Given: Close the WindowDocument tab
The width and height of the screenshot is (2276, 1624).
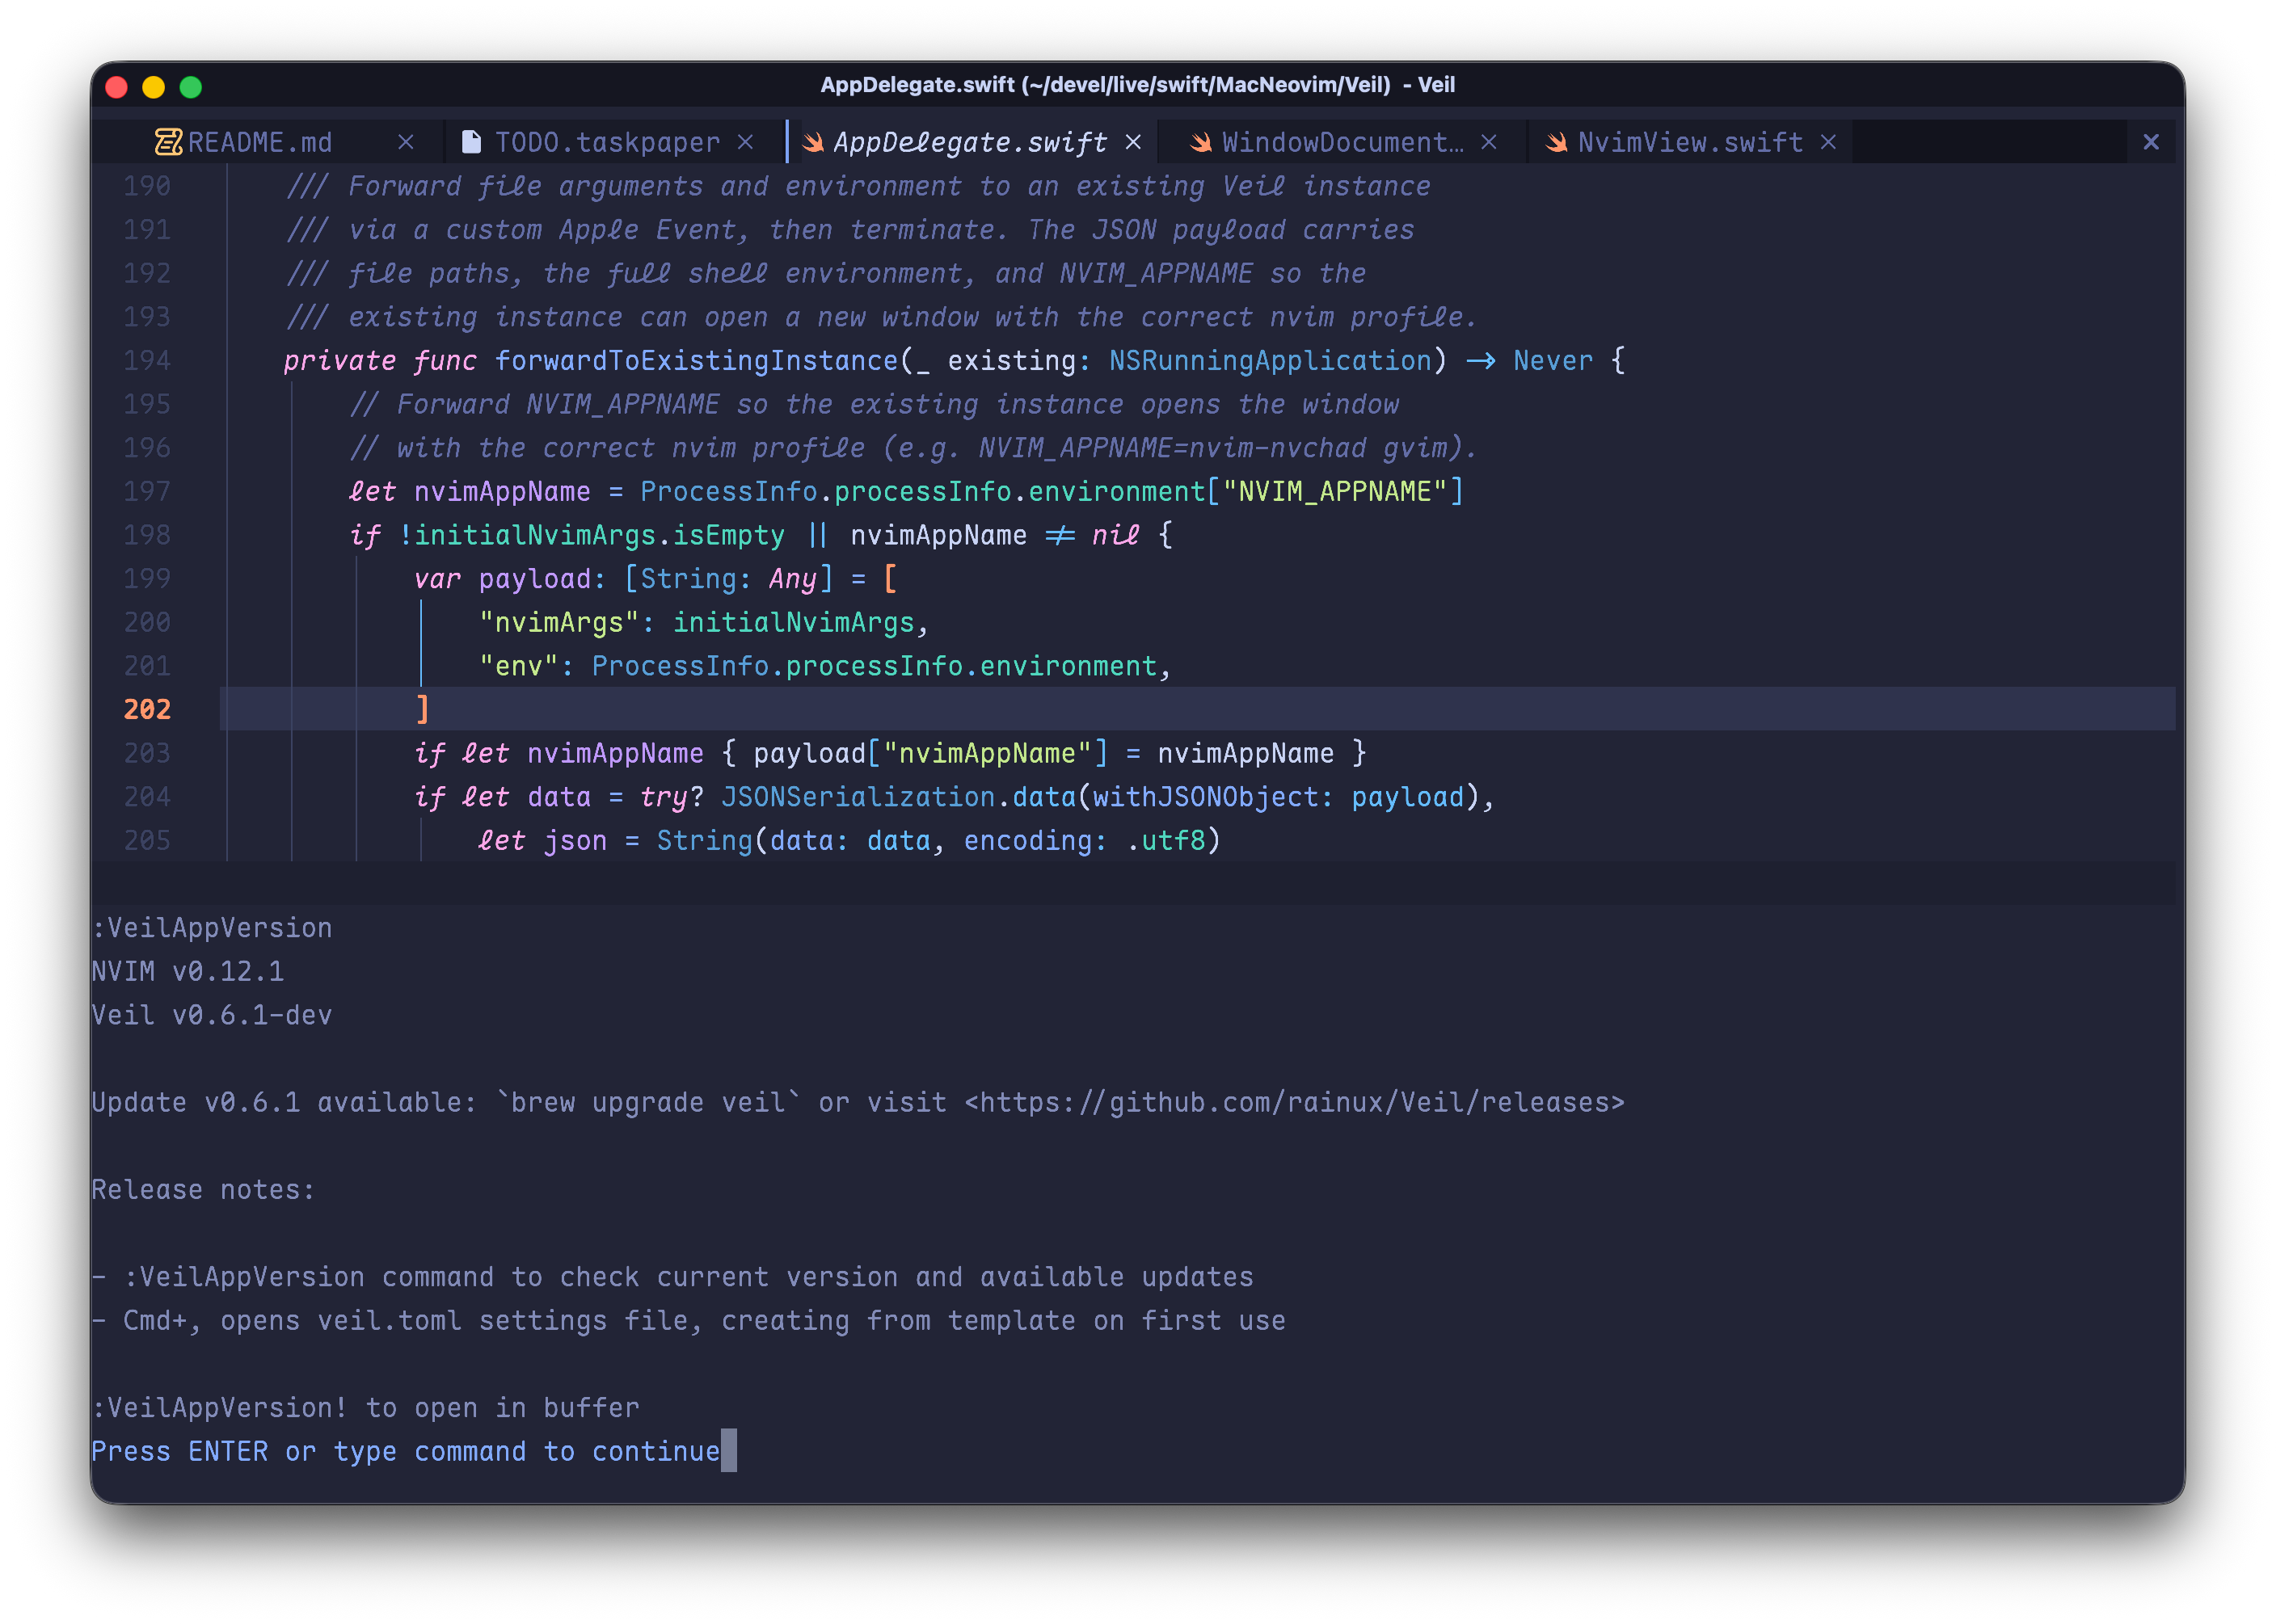Looking at the screenshot, I should pyautogui.click(x=1489, y=142).
